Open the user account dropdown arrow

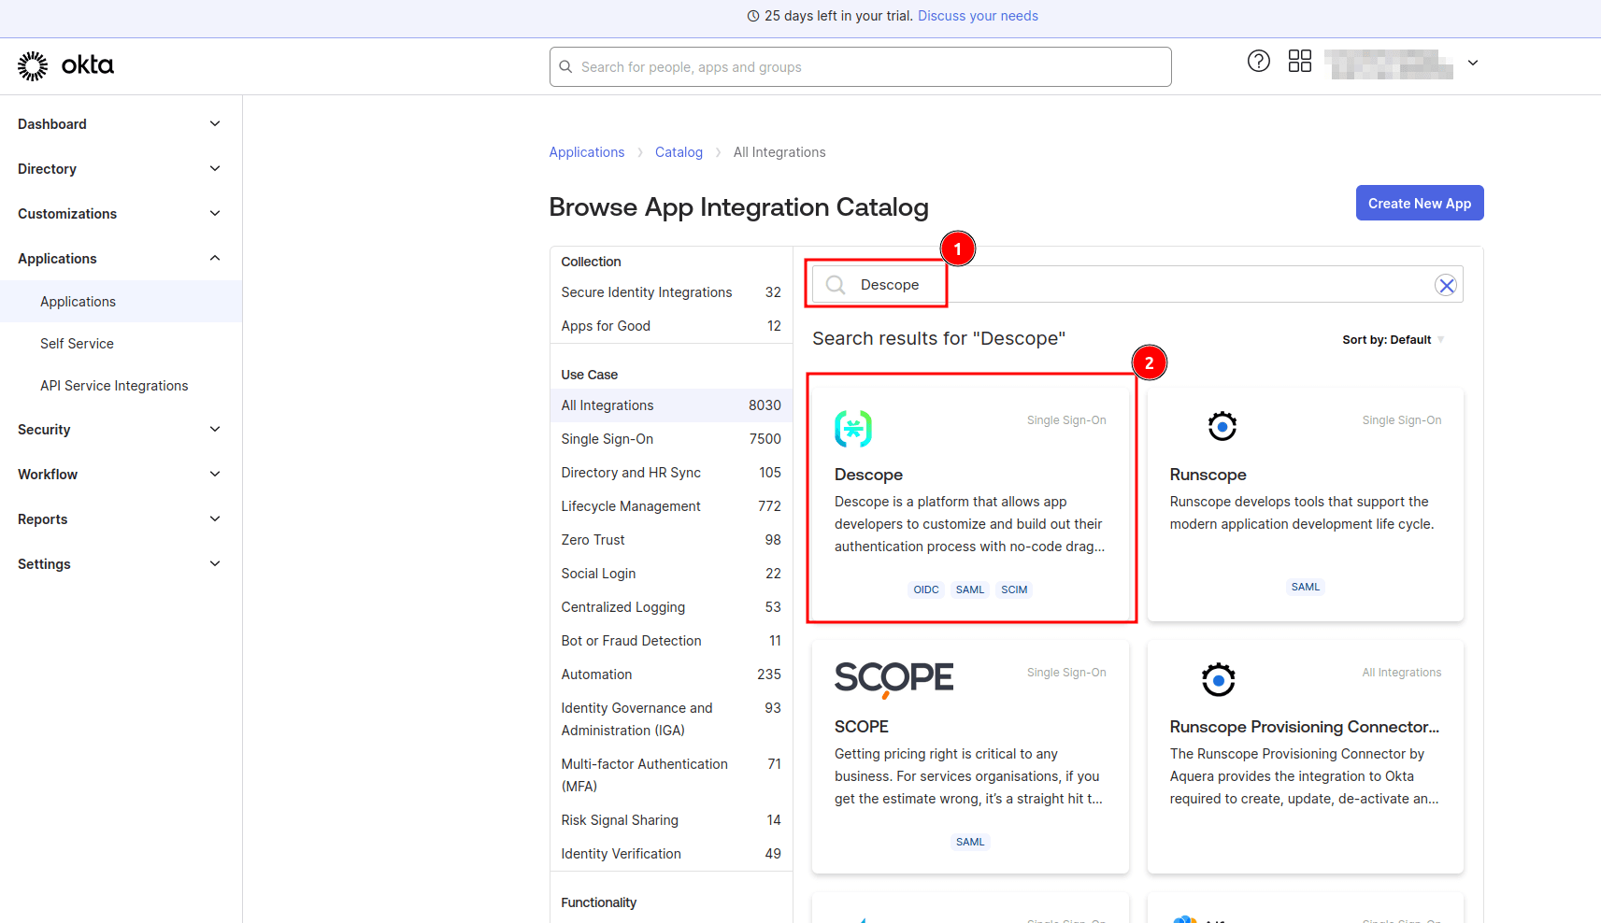point(1472,64)
